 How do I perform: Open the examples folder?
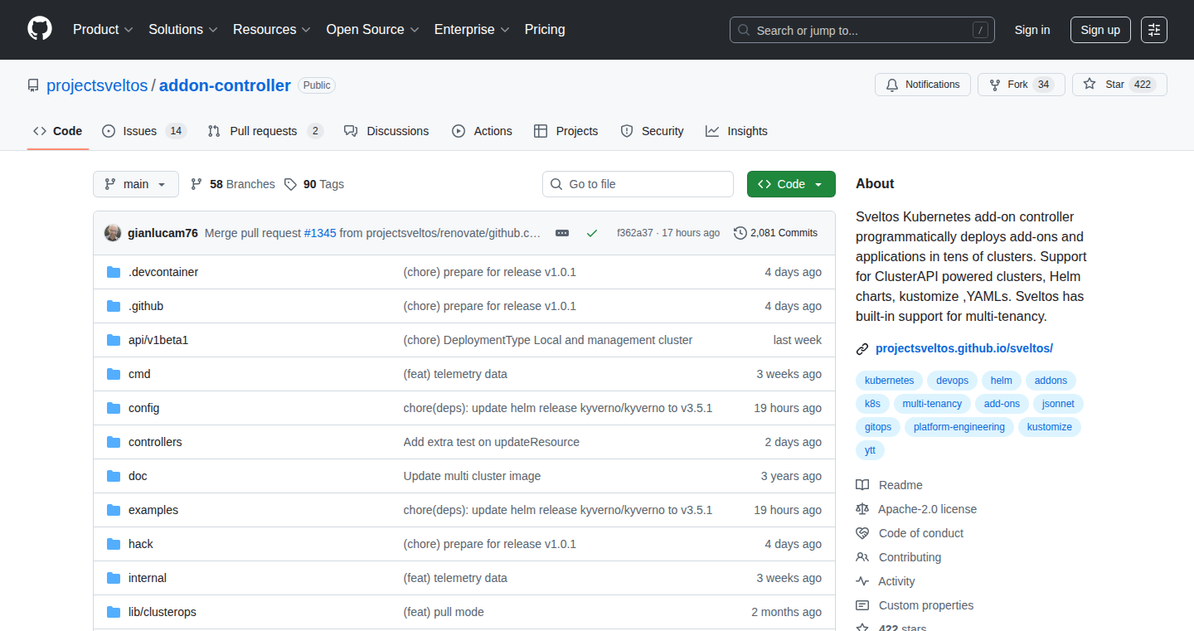(x=153, y=510)
